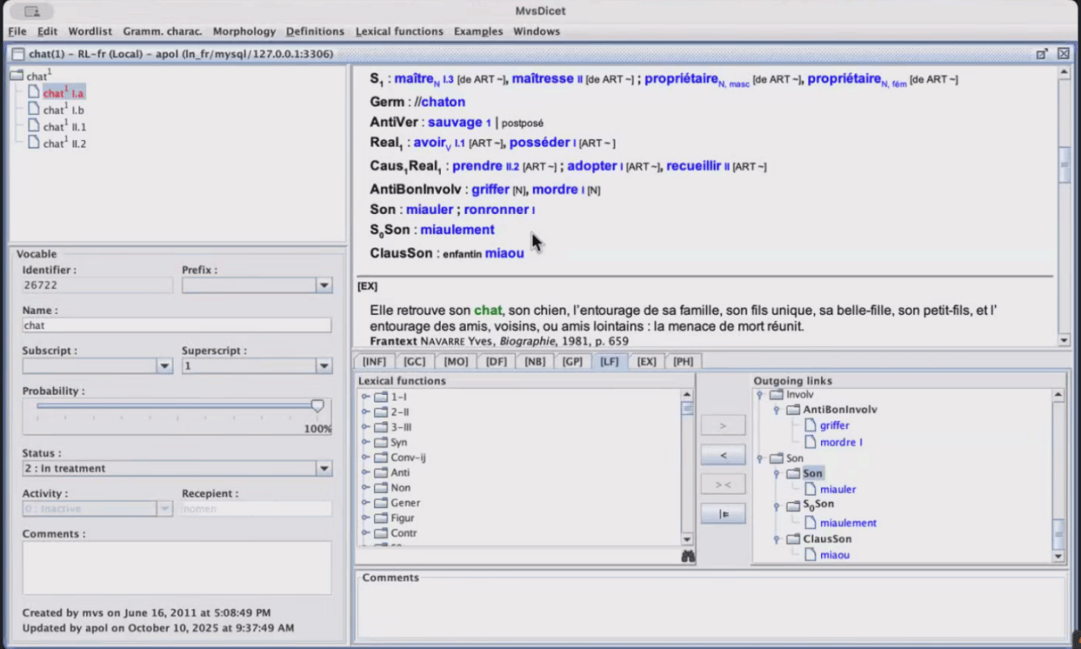Click the ClausSon folder icon
The width and height of the screenshot is (1081, 649).
793,539
